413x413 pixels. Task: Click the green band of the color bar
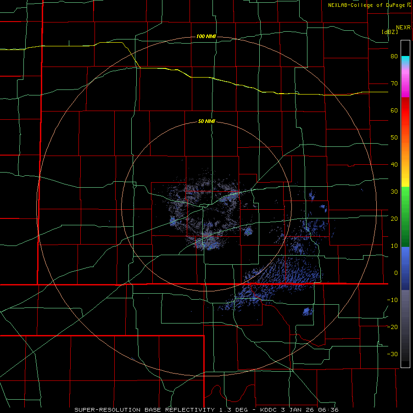click(405, 217)
